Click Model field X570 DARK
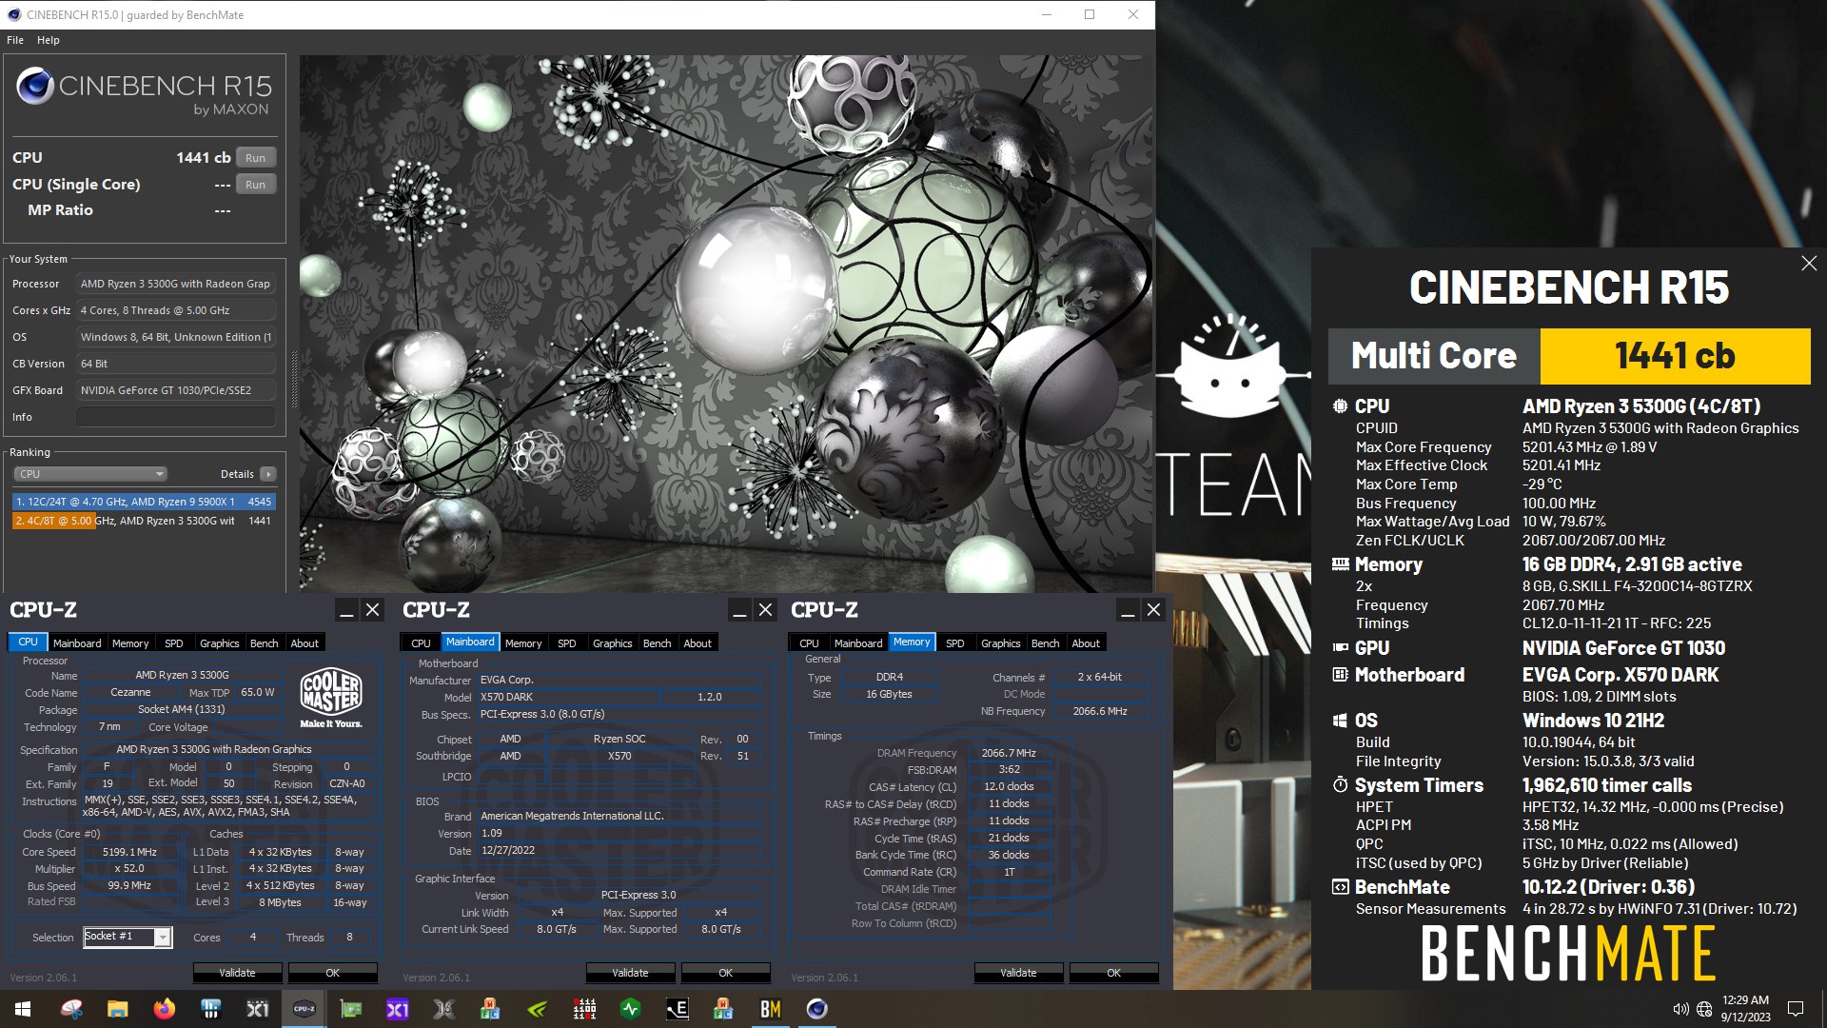 (x=567, y=697)
